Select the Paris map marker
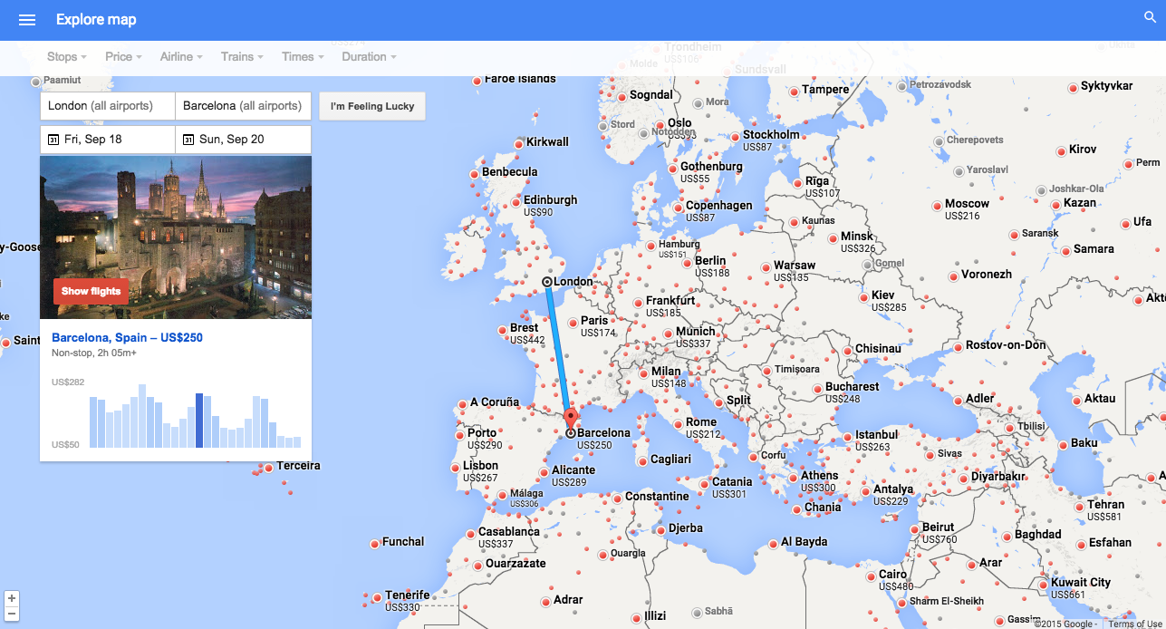The image size is (1166, 629). [573, 321]
